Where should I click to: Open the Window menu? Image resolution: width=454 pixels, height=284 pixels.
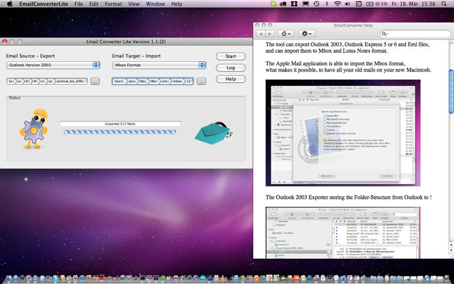point(155,4)
